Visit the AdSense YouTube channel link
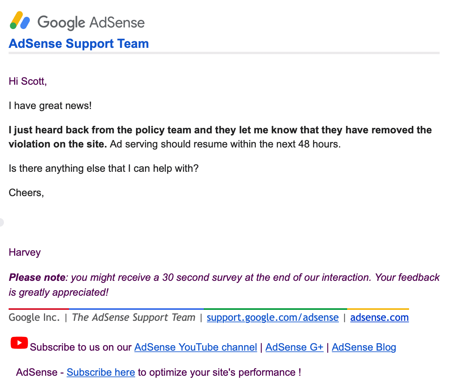Viewport: 460px width, 382px height. (196, 347)
